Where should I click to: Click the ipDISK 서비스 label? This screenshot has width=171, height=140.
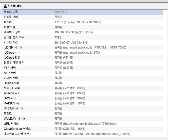(x=13, y=48)
